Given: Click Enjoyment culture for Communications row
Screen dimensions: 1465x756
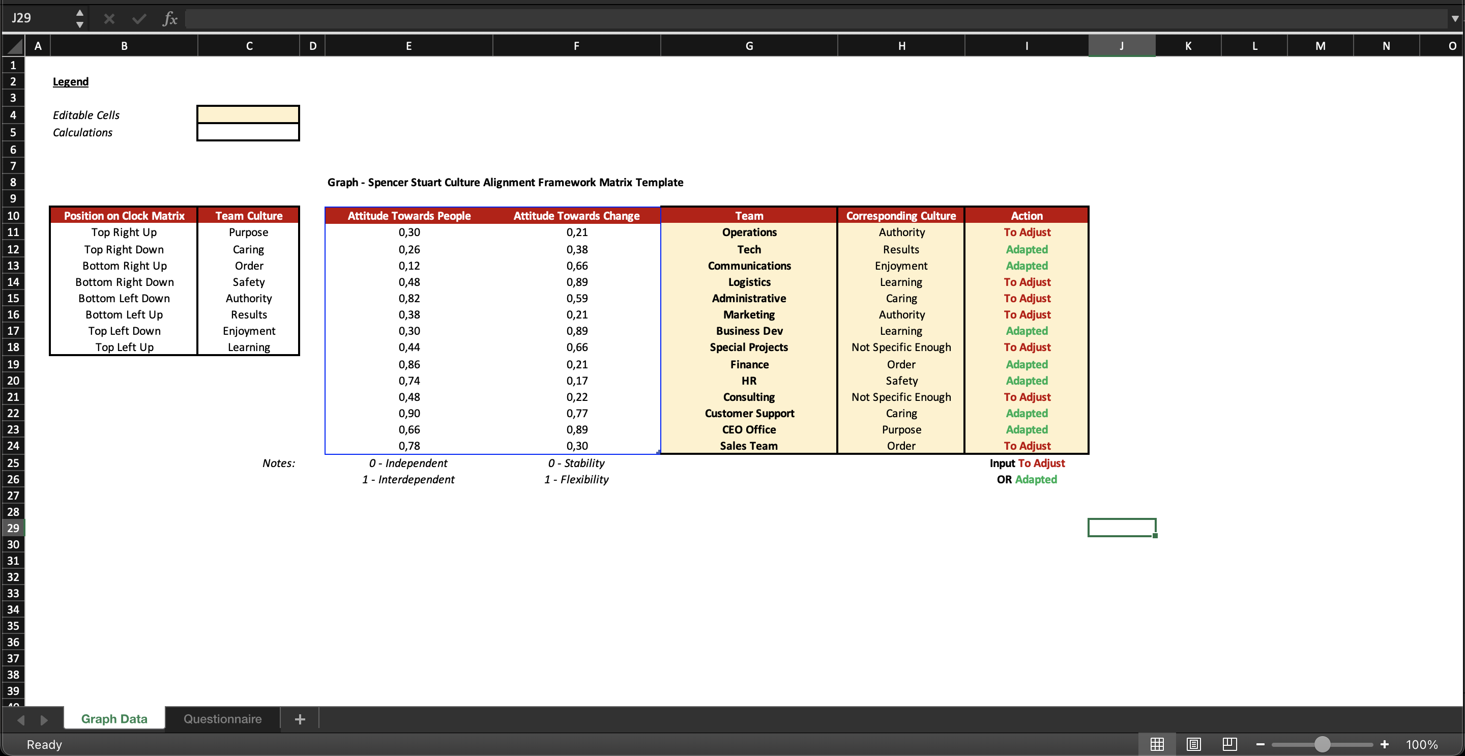Looking at the screenshot, I should pos(901,266).
